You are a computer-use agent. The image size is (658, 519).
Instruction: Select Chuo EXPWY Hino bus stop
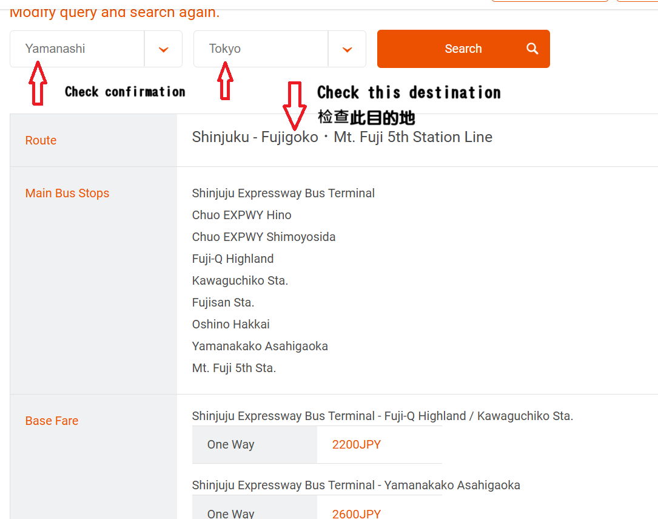(241, 215)
